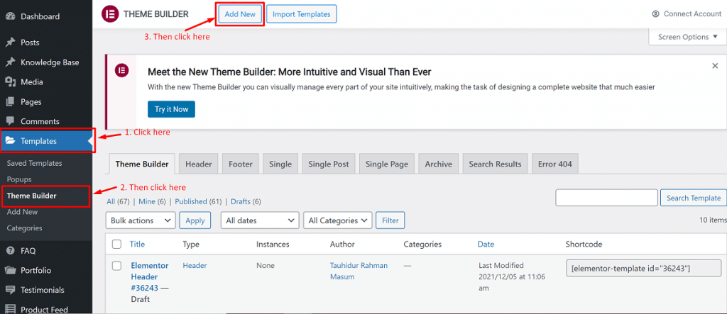Open Saved Templates in sidebar submenu
The height and width of the screenshot is (314, 727).
pos(34,163)
